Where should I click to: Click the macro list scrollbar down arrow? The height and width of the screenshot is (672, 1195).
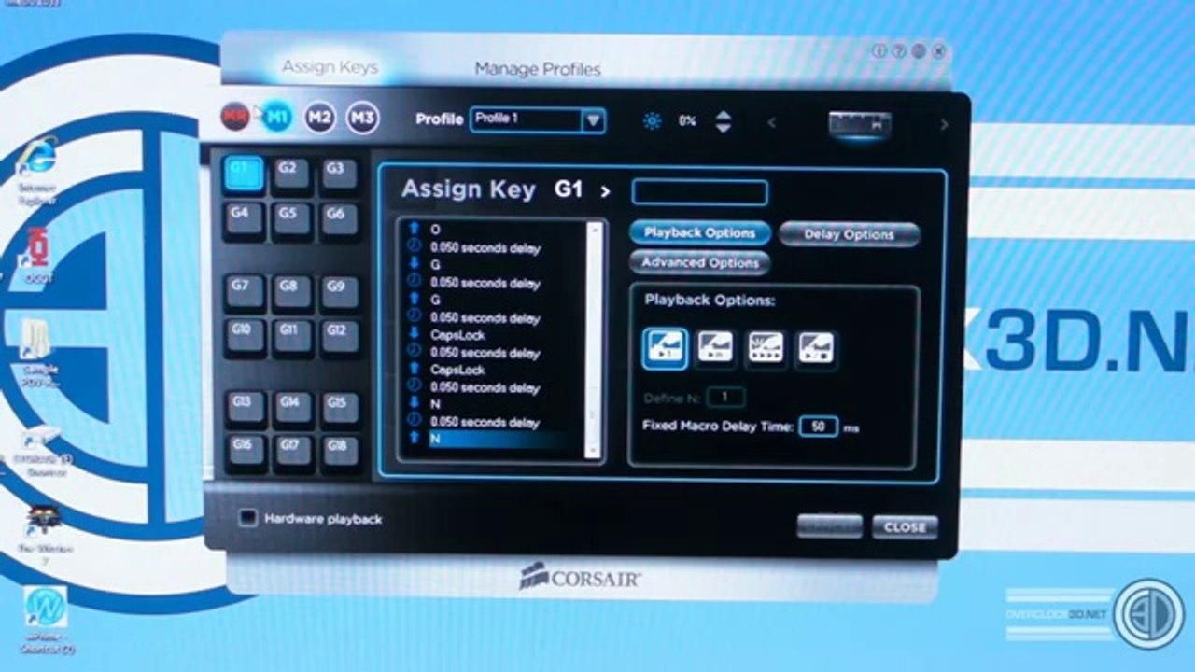coord(593,450)
